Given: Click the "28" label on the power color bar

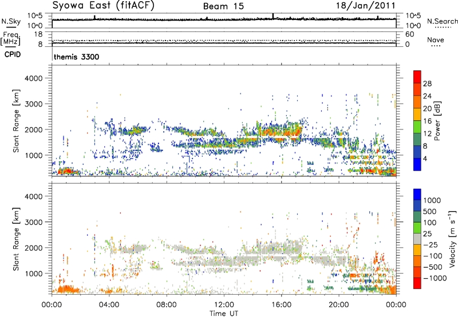Looking at the screenshot, I should 427,84.
